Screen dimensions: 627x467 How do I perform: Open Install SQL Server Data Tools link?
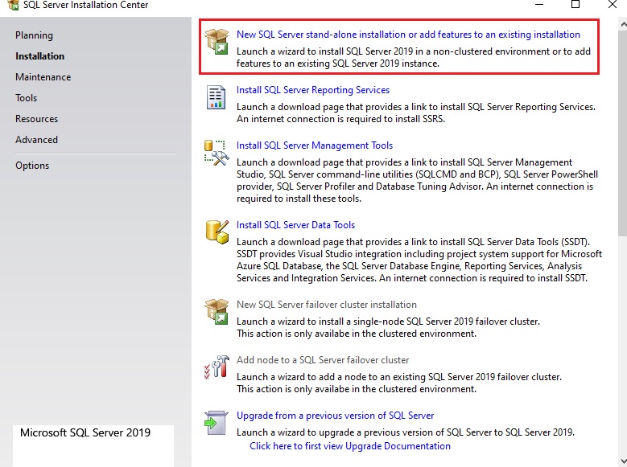pyautogui.click(x=295, y=225)
